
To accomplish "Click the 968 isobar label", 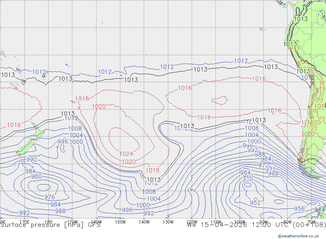I will (273, 173).
